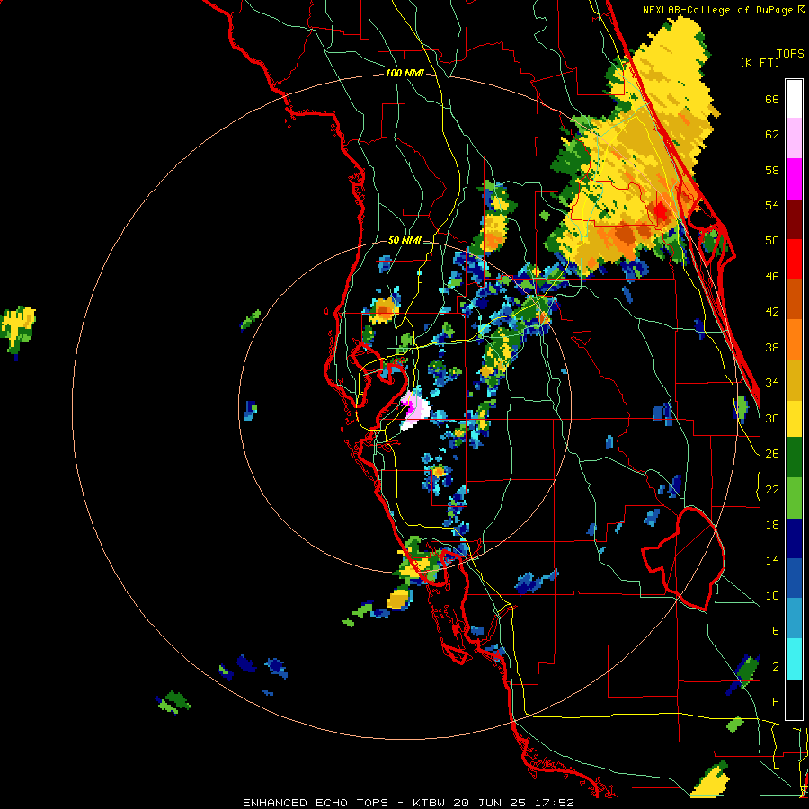809x809 pixels.
Task: Click the pink-white high echo top cell
Action: [414, 410]
